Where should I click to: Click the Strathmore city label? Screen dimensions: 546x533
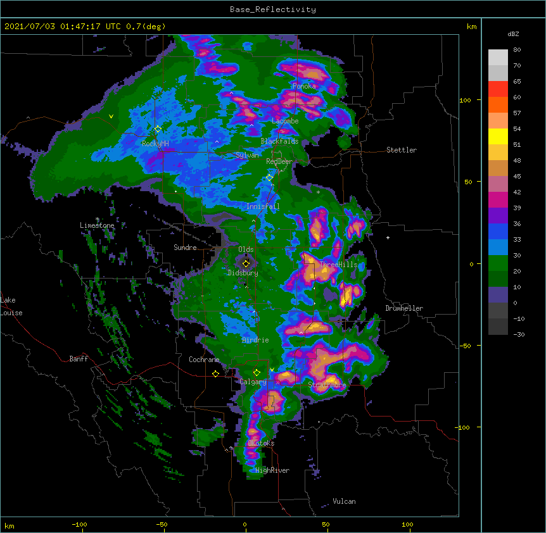327,385
